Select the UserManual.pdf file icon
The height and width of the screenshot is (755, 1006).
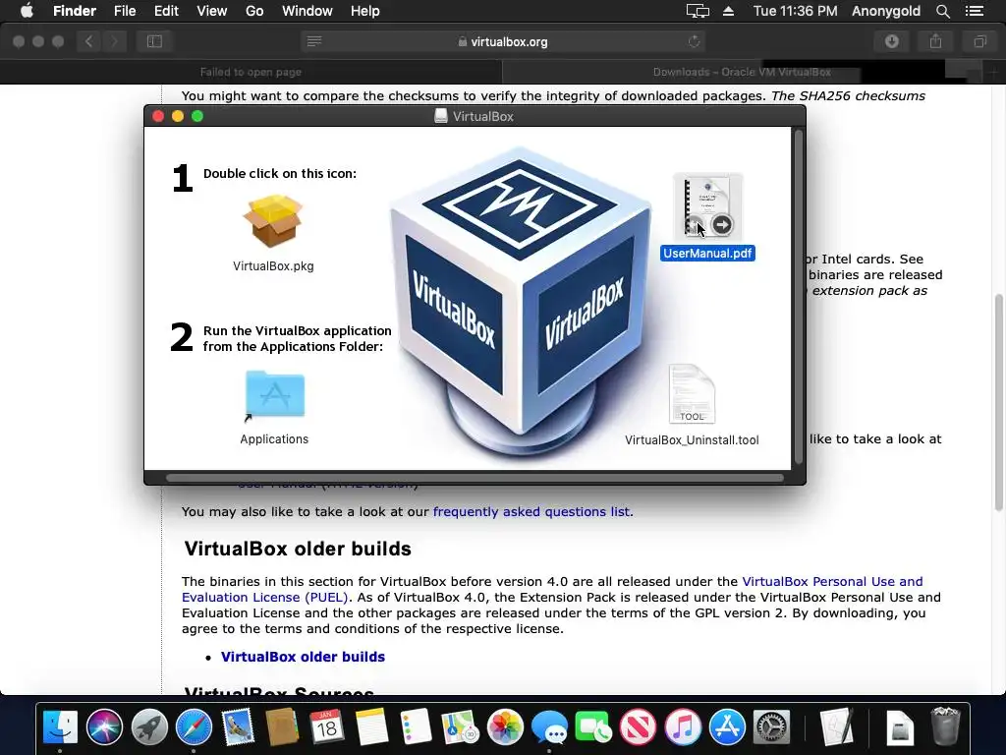707,206
